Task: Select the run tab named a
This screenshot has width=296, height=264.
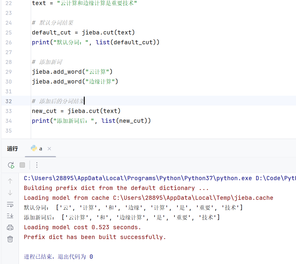Action: tap(40, 149)
